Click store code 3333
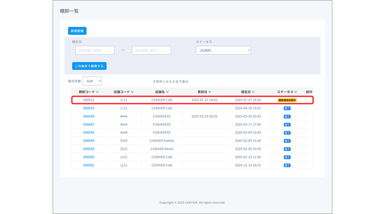 pyautogui.click(x=124, y=141)
